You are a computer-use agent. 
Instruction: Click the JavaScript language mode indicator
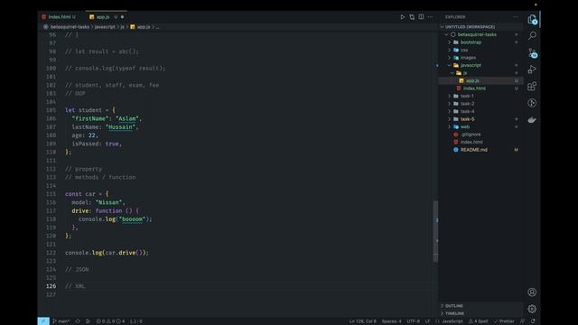pos(452,321)
